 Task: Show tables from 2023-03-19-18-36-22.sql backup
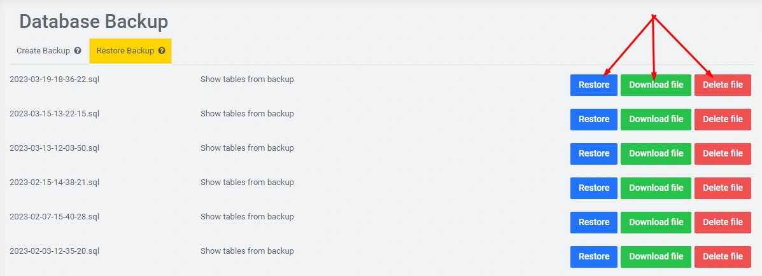(247, 79)
